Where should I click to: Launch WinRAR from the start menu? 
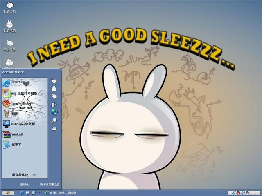(13, 134)
